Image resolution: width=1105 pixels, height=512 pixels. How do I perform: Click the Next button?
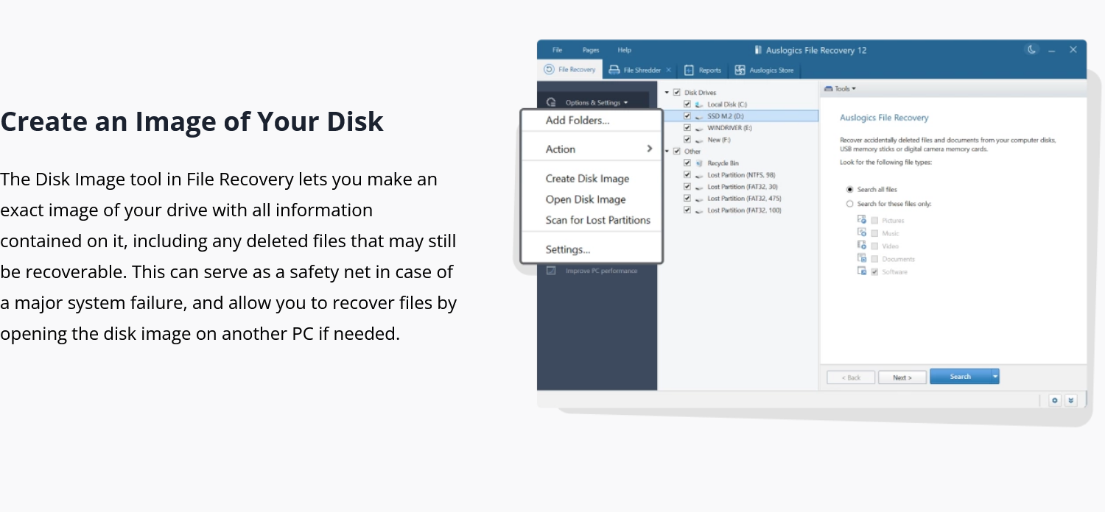point(902,377)
